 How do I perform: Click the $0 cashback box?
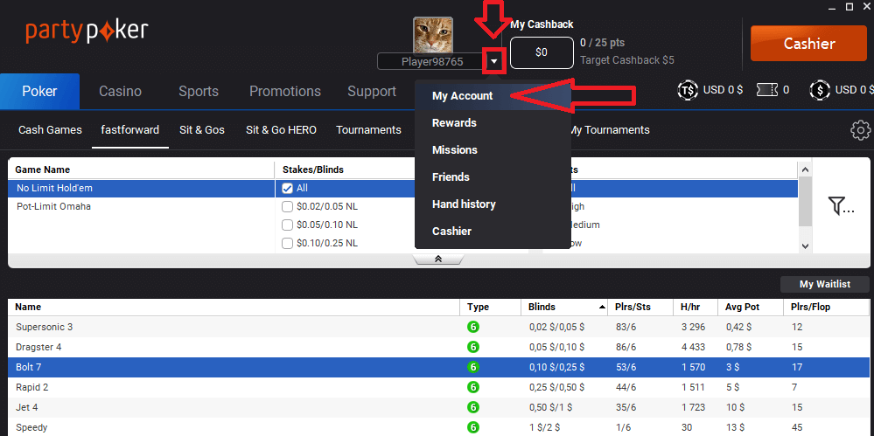(542, 53)
